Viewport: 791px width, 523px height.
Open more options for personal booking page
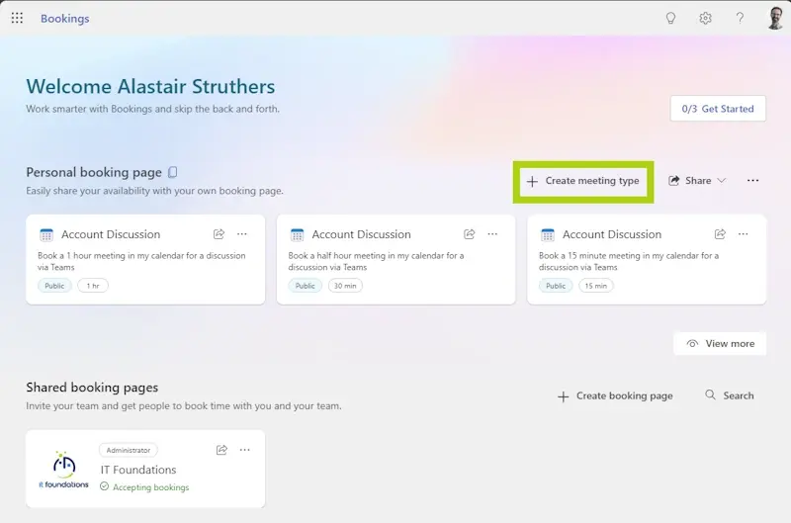752,181
